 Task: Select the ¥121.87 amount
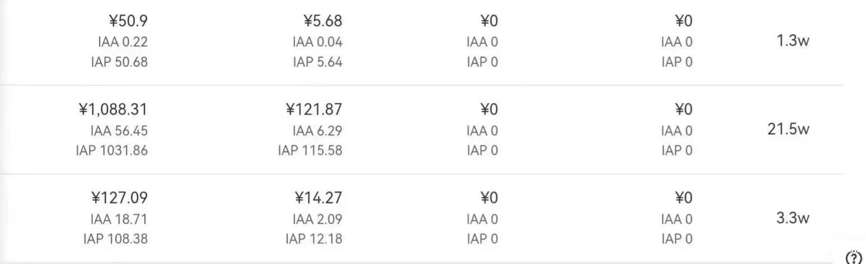pyautogui.click(x=314, y=110)
